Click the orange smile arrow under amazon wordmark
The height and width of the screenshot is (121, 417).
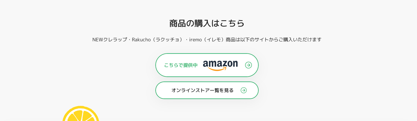click(218, 69)
